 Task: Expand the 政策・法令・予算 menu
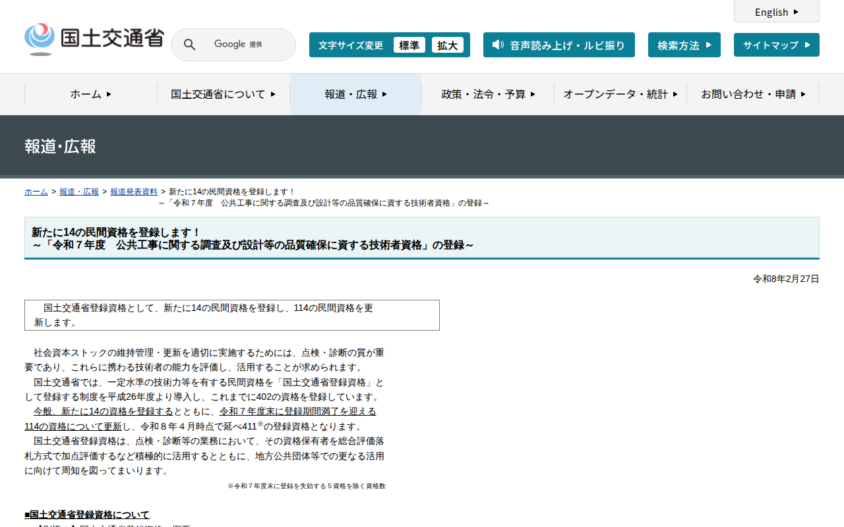pos(488,94)
